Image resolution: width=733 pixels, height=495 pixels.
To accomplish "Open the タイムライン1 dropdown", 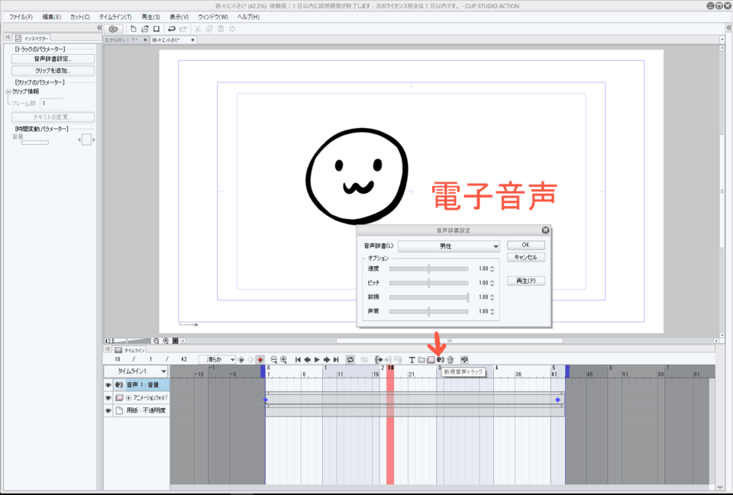I will [x=163, y=371].
